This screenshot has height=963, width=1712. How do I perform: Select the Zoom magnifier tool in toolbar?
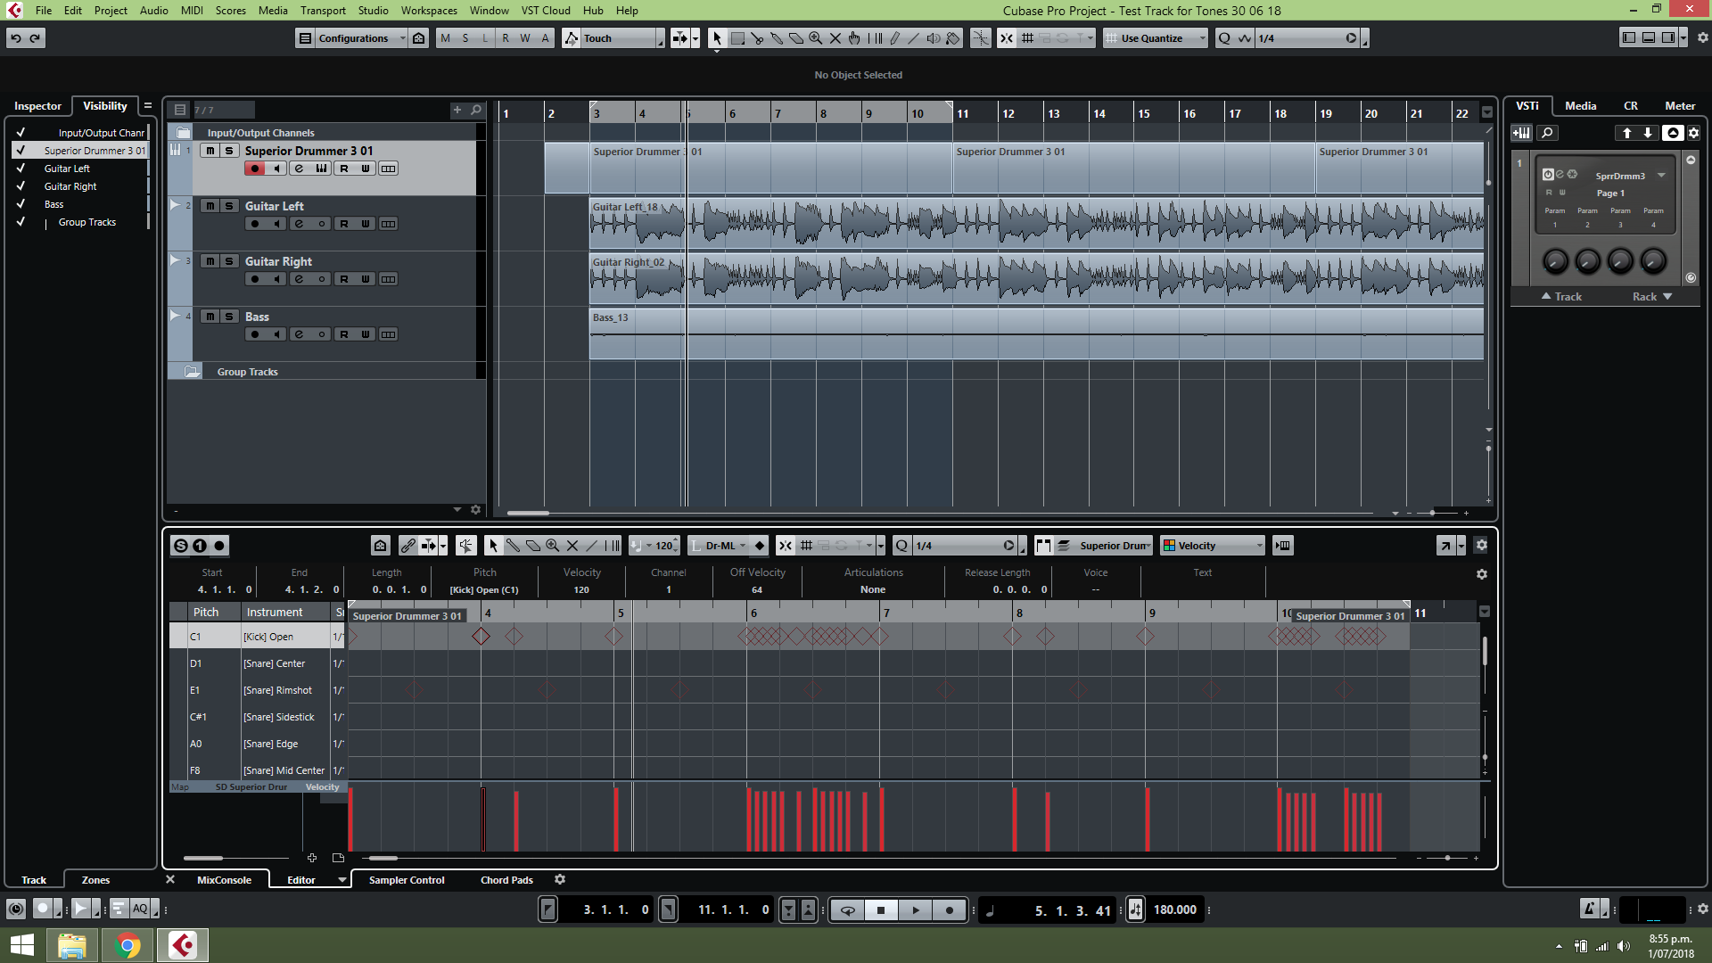pyautogui.click(x=815, y=38)
